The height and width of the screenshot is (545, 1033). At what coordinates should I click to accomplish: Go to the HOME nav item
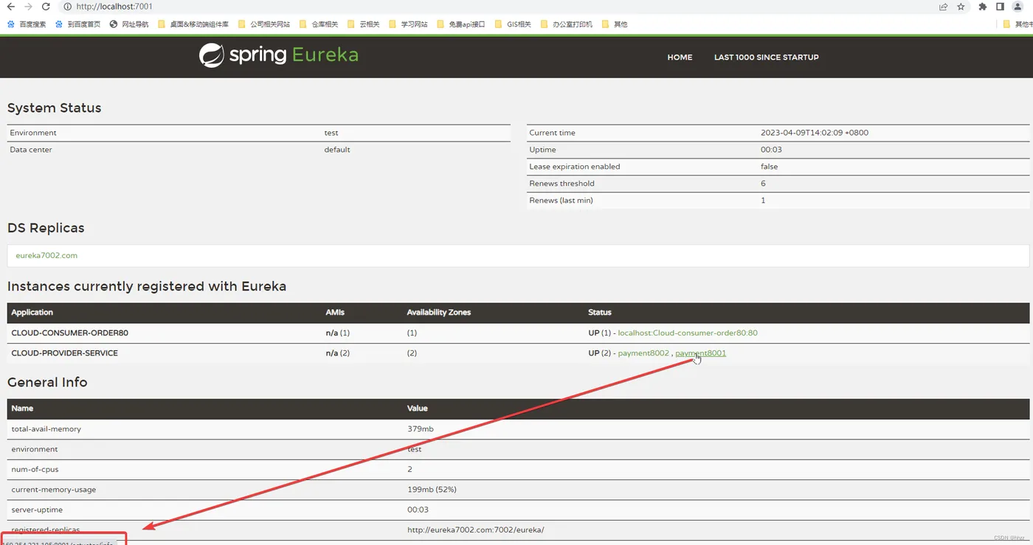[680, 57]
